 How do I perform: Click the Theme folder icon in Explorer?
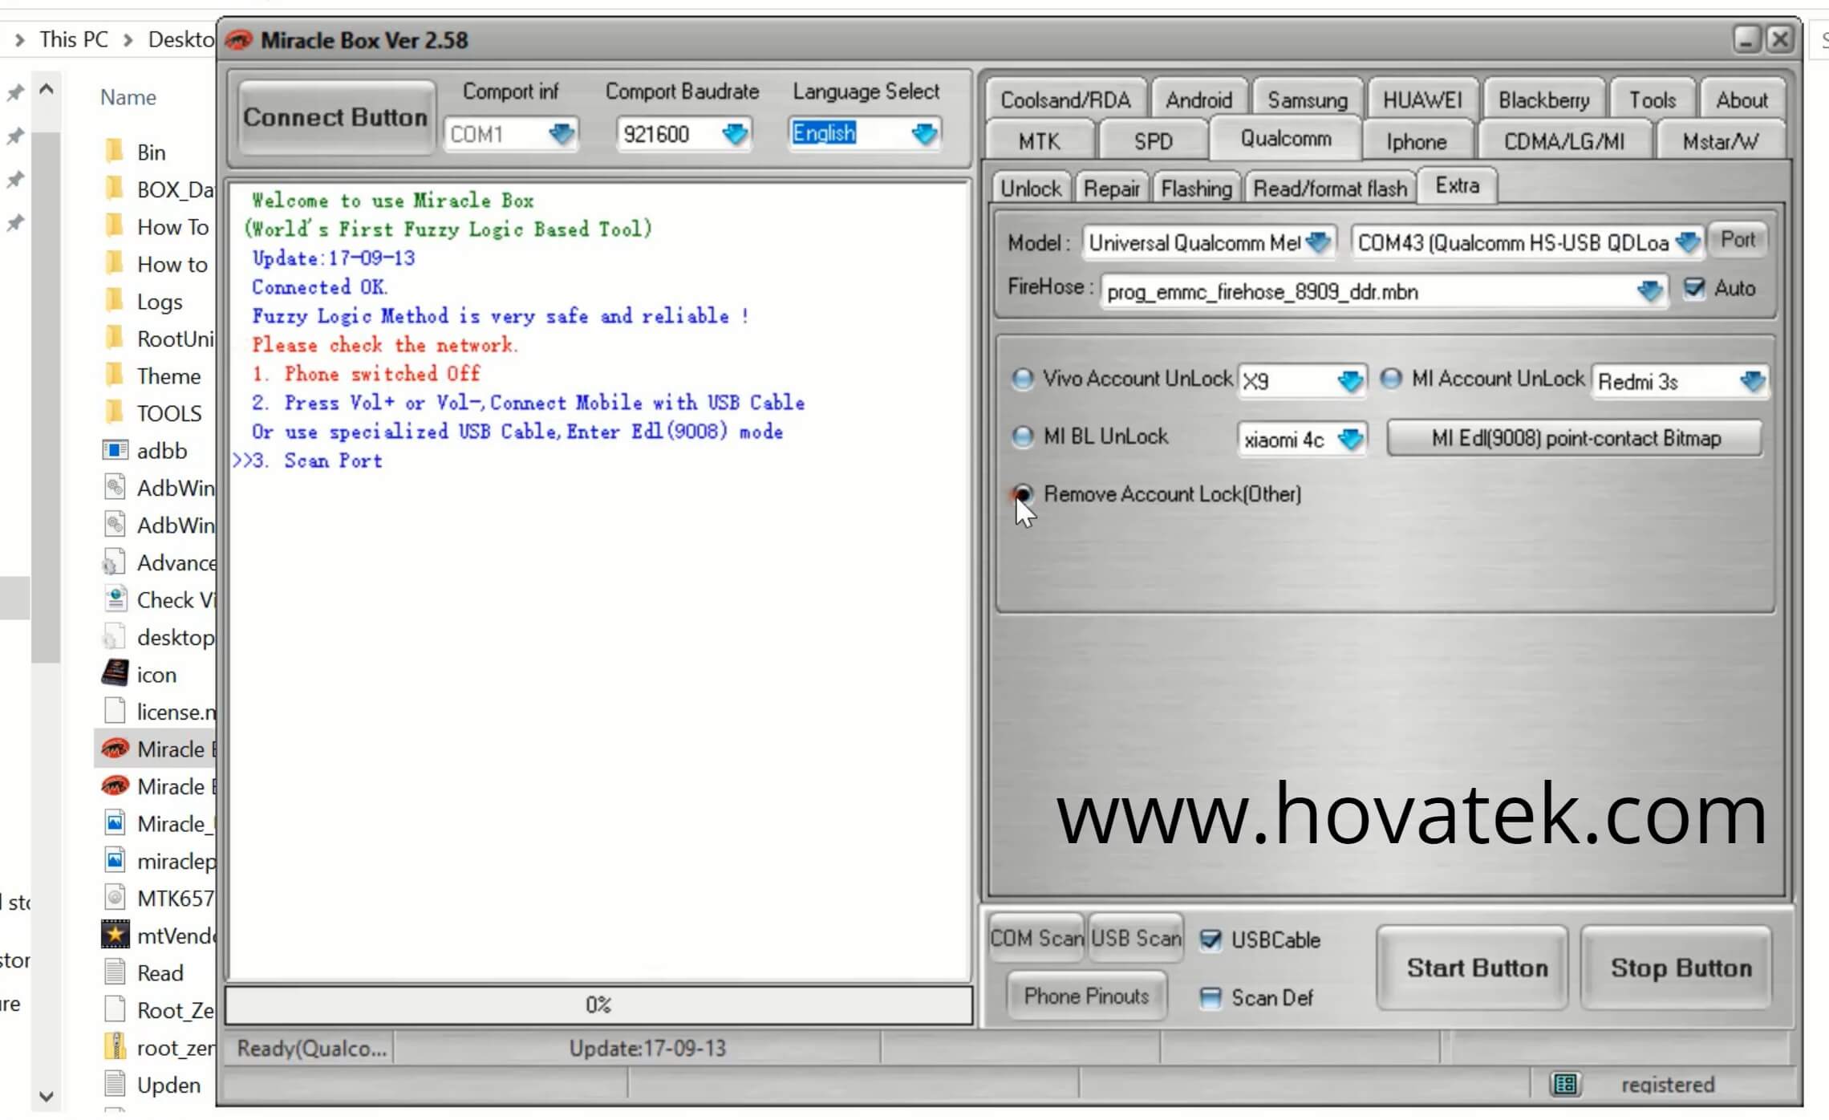click(116, 375)
